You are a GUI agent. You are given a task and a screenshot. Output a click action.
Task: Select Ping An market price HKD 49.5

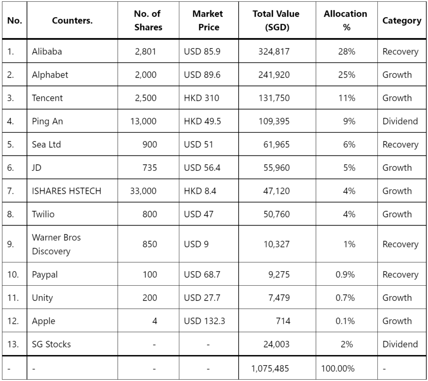tap(202, 121)
